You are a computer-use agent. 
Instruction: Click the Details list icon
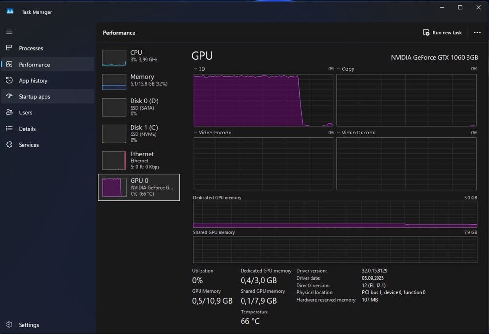coord(9,128)
